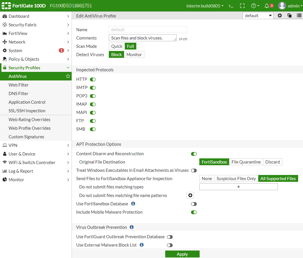Click the Dashboard gauge icon
Viewport: 303px width, 258px height.
tap(5, 16)
